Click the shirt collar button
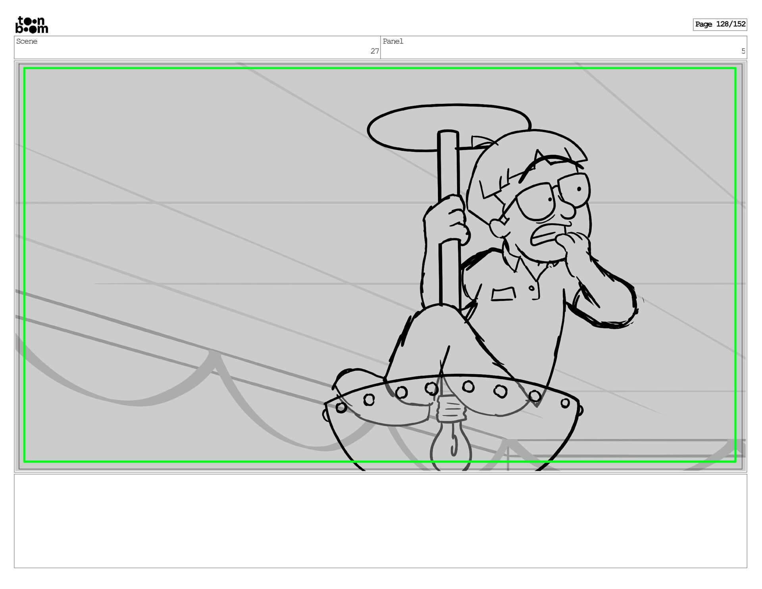762x589 pixels. (531, 288)
